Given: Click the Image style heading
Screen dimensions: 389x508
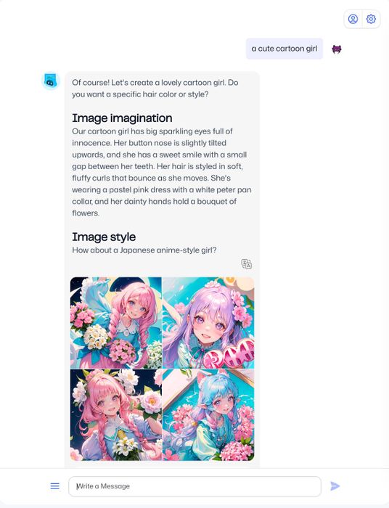Looking at the screenshot, I should (104, 237).
